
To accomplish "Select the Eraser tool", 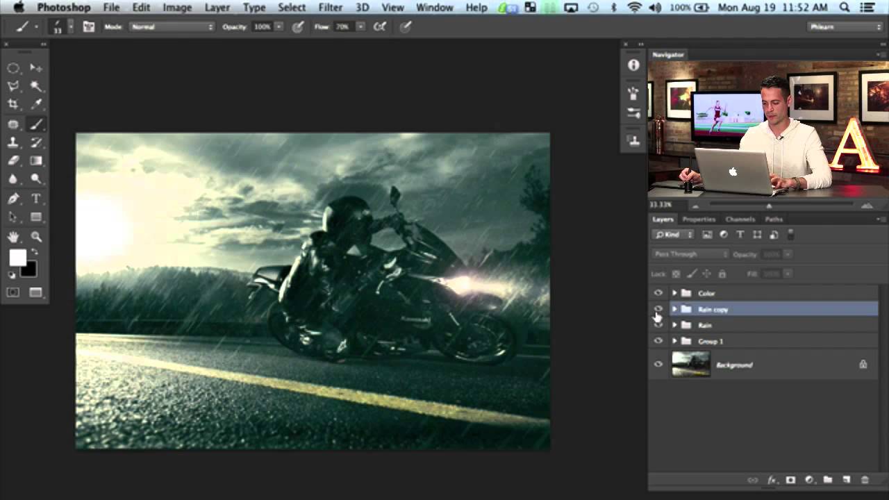I will coord(13,160).
